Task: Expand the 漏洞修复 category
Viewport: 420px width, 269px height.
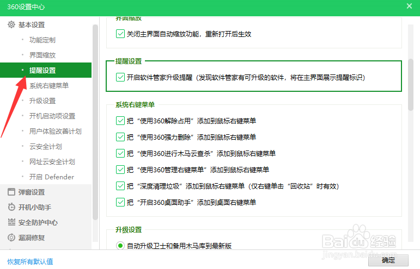Action: click(32, 237)
